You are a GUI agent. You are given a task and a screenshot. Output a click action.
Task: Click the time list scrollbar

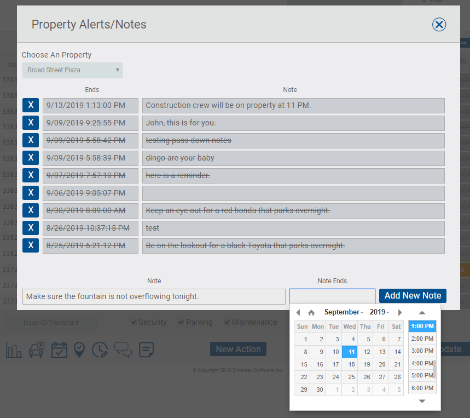434,369
